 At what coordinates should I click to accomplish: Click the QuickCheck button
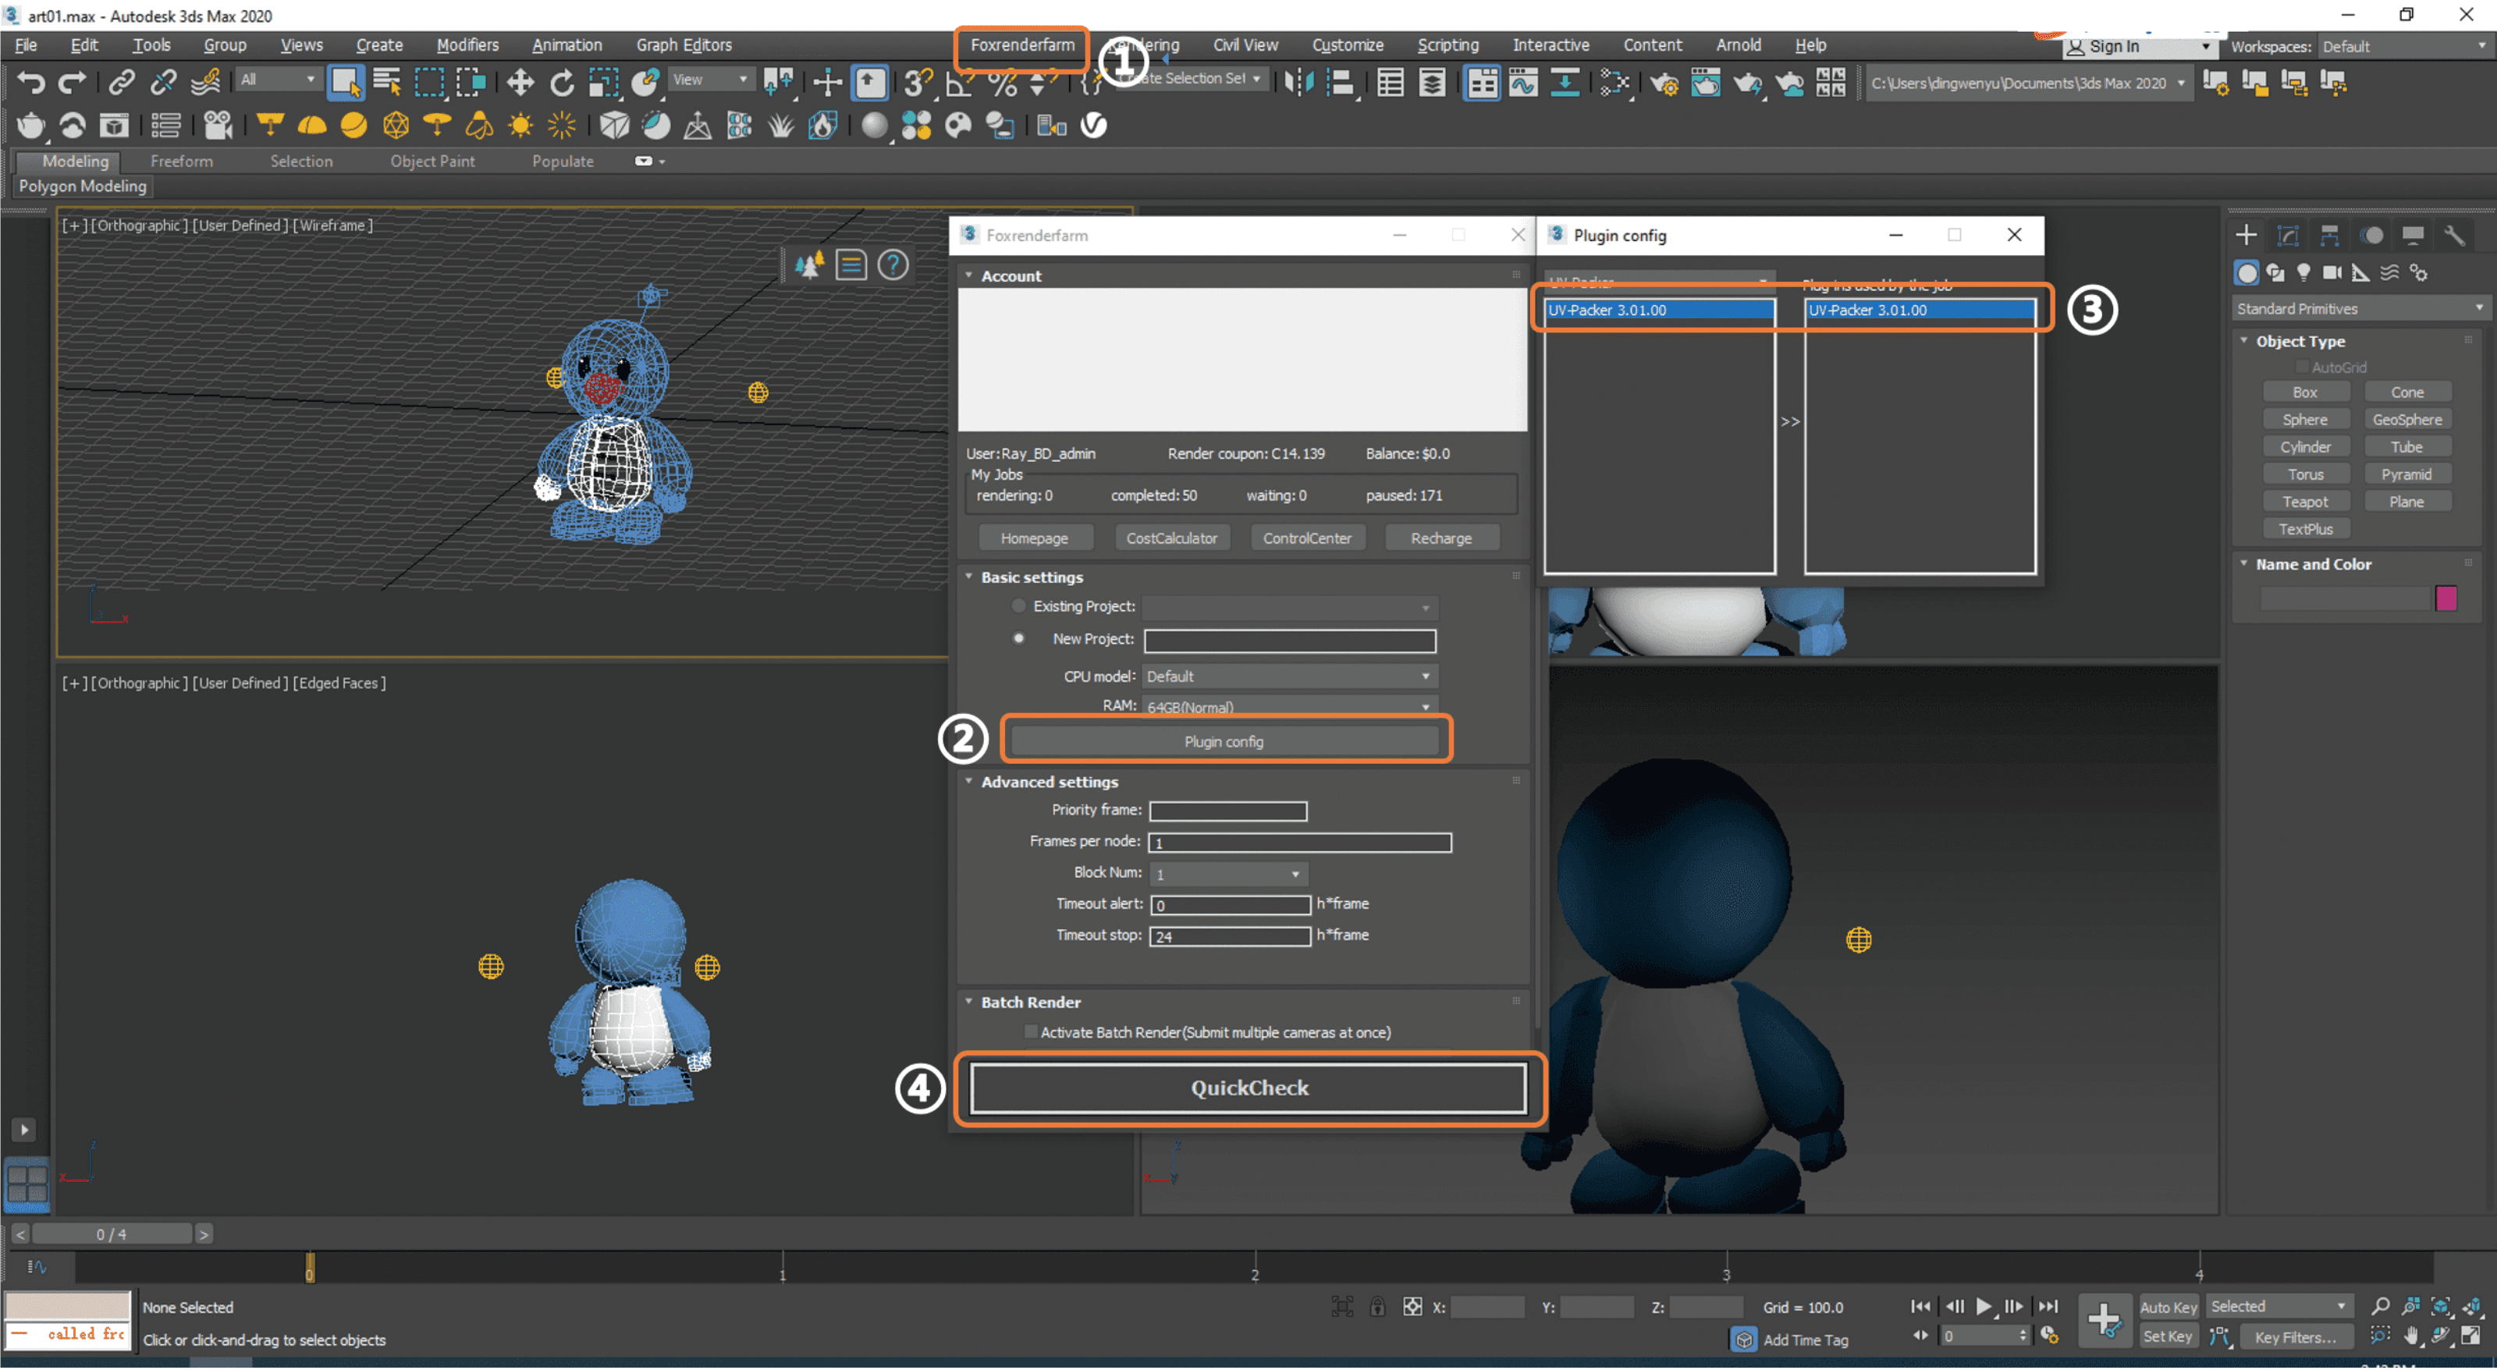point(1248,1087)
